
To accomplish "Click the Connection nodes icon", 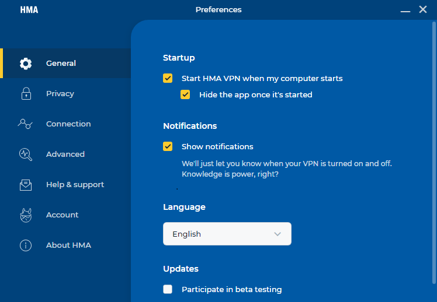I will point(25,124).
